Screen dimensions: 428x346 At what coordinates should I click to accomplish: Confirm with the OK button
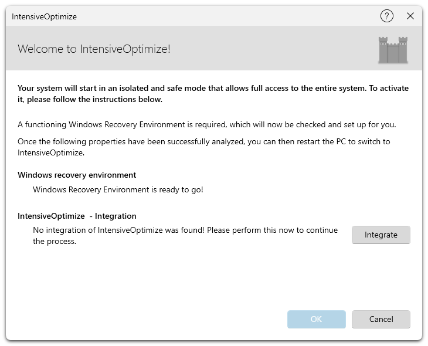tap(316, 319)
